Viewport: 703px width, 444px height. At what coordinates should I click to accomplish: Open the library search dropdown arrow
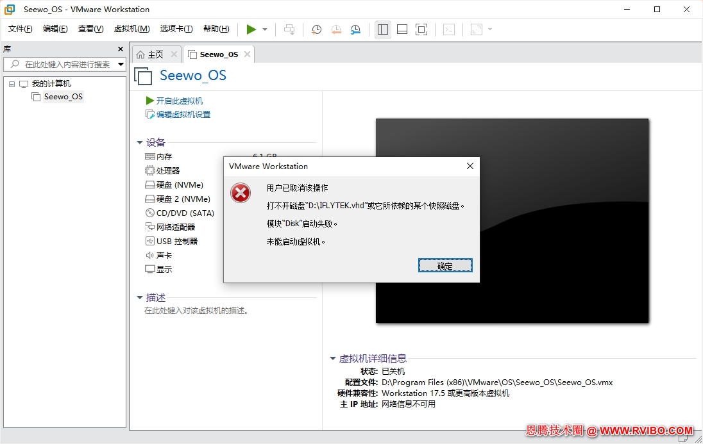click(x=121, y=65)
